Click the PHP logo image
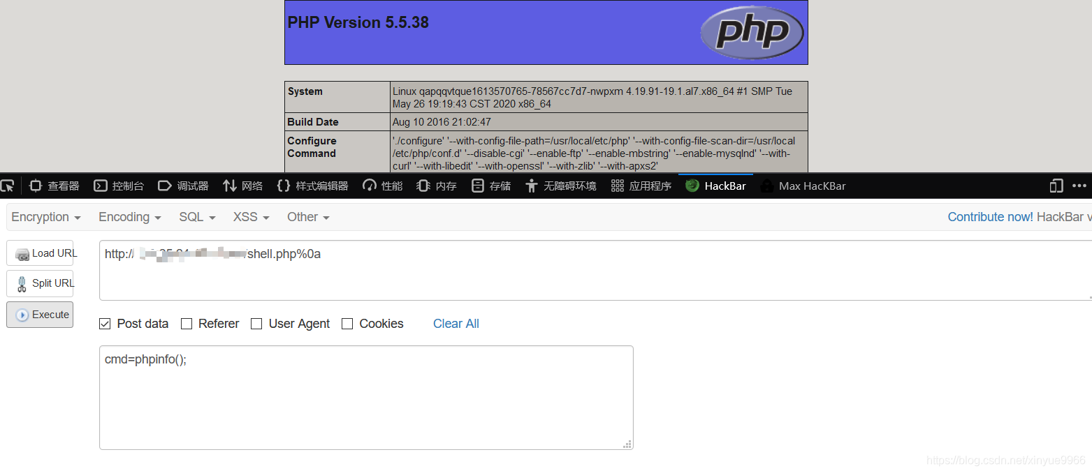The width and height of the screenshot is (1092, 473). pyautogui.click(x=752, y=32)
